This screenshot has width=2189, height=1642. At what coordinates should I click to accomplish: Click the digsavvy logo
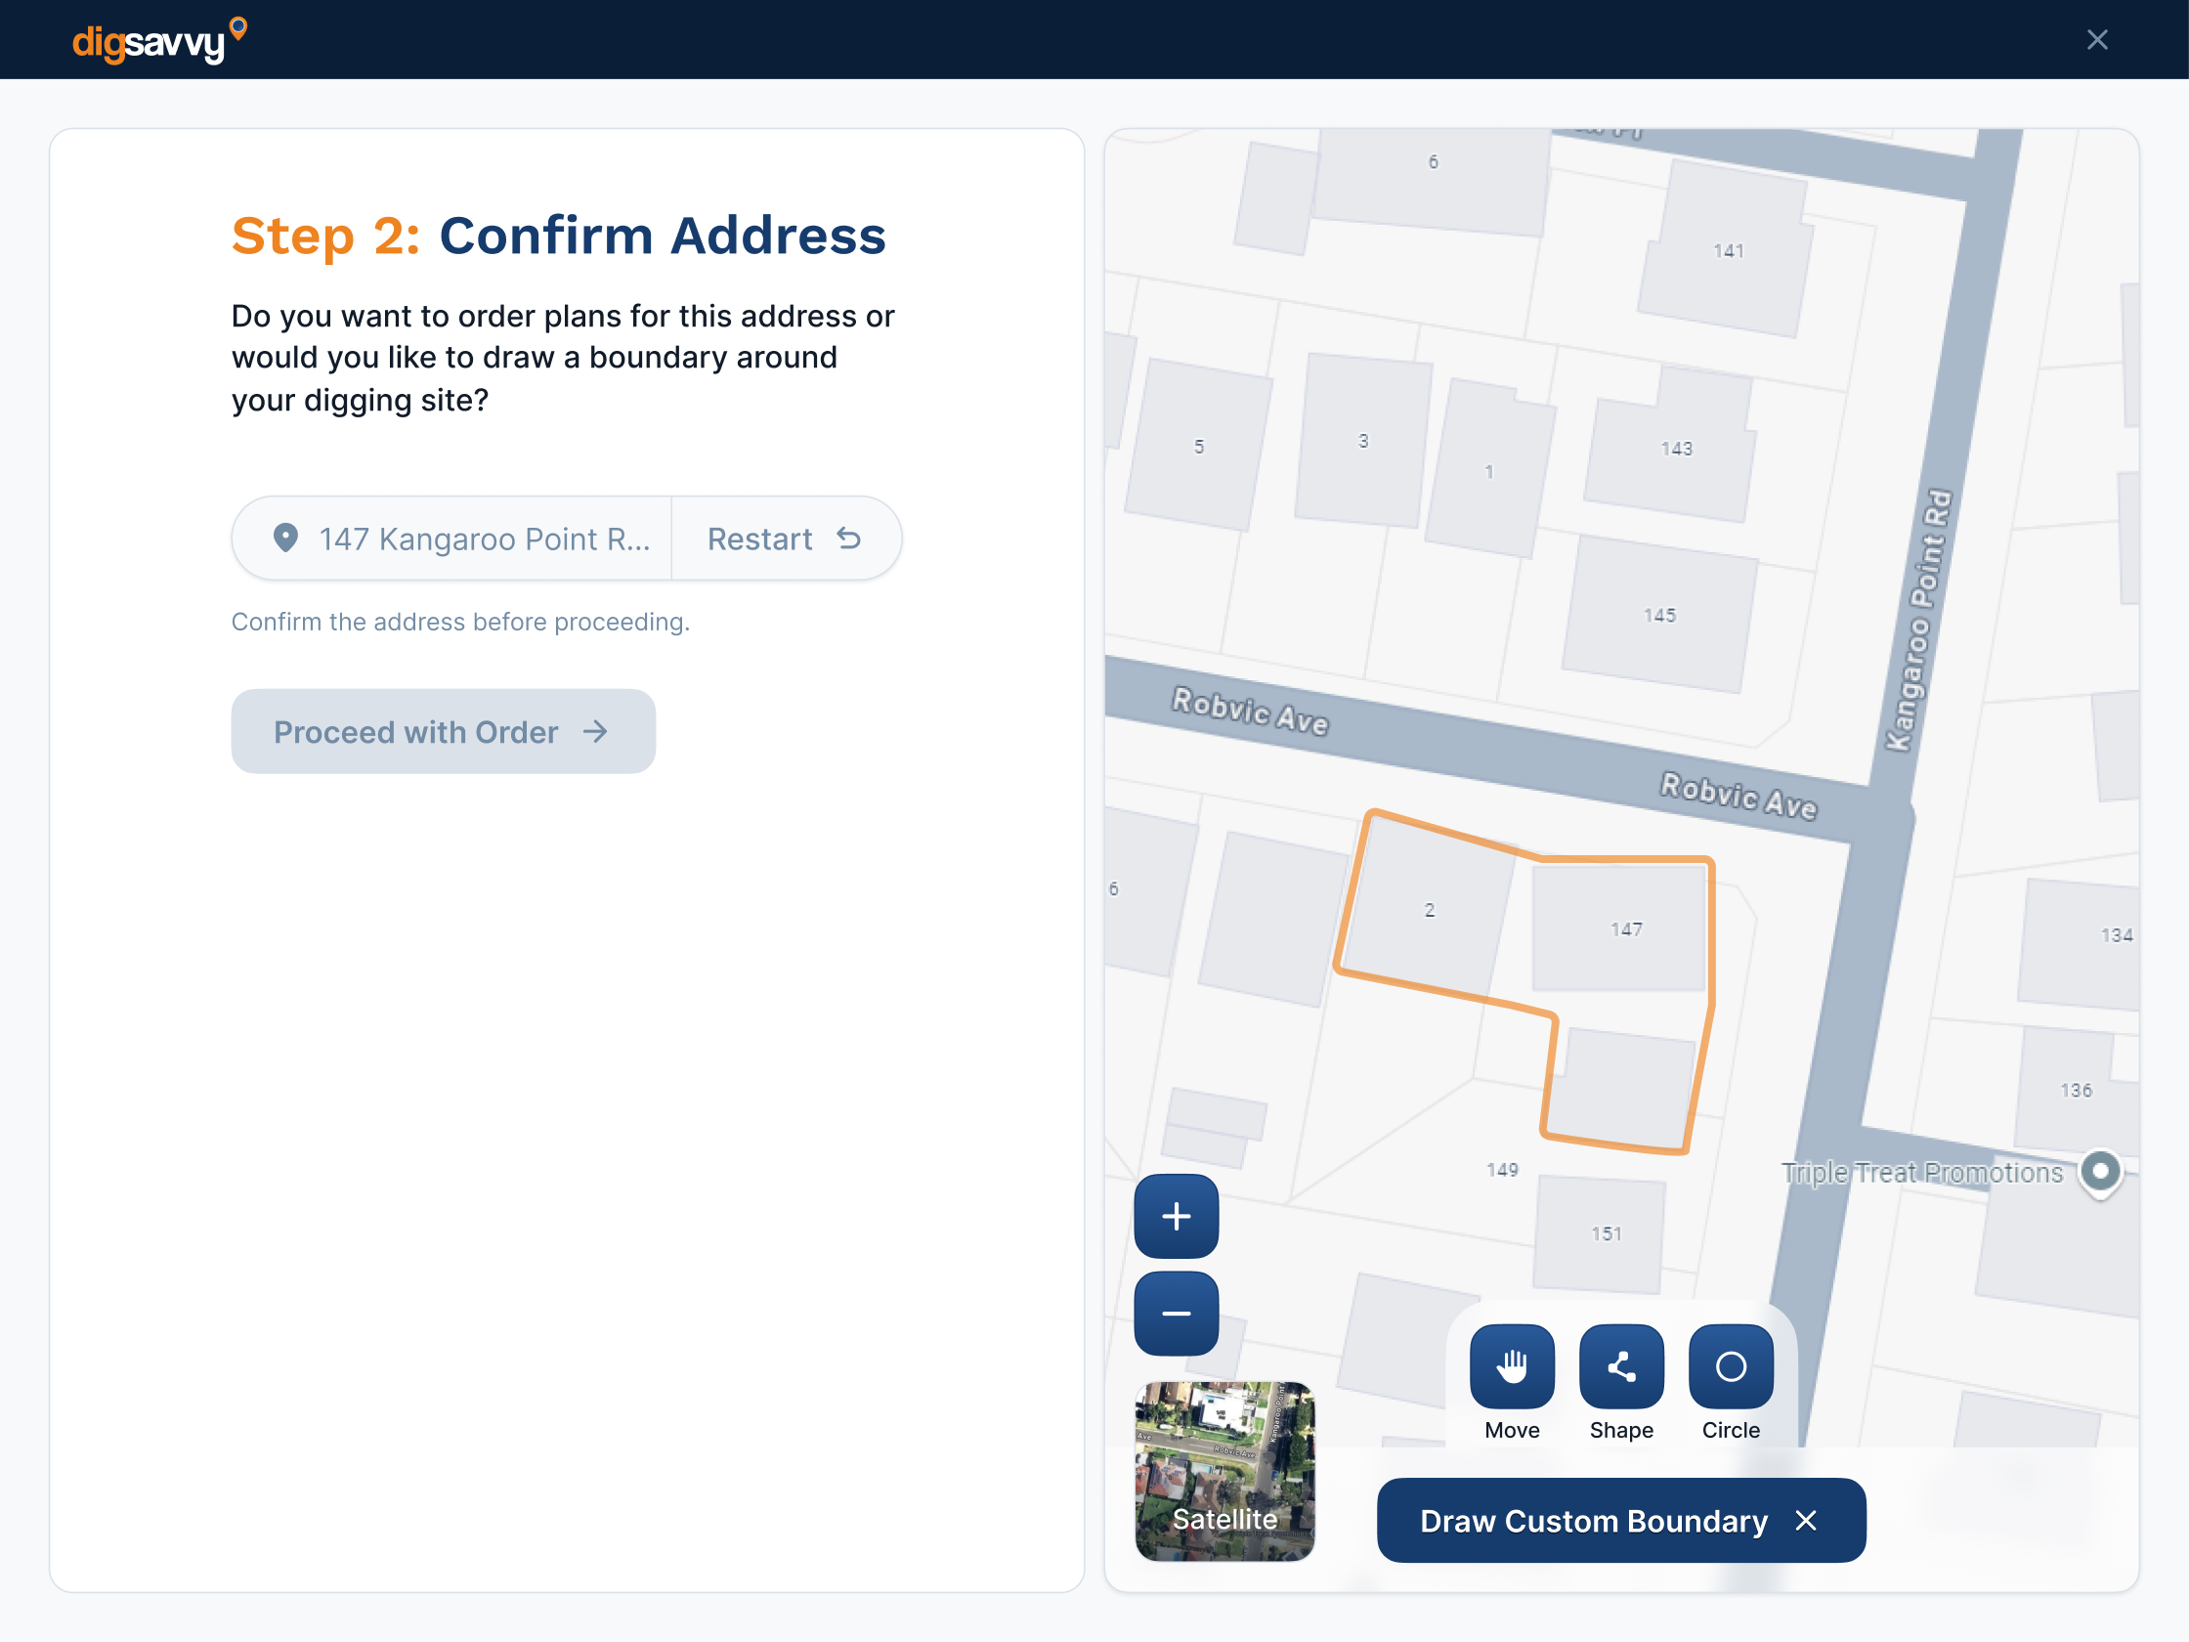tap(158, 40)
